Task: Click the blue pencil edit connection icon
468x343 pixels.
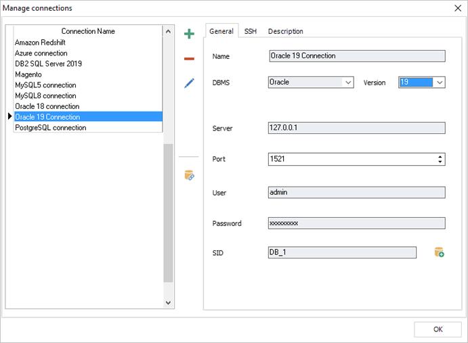Action: (x=189, y=83)
